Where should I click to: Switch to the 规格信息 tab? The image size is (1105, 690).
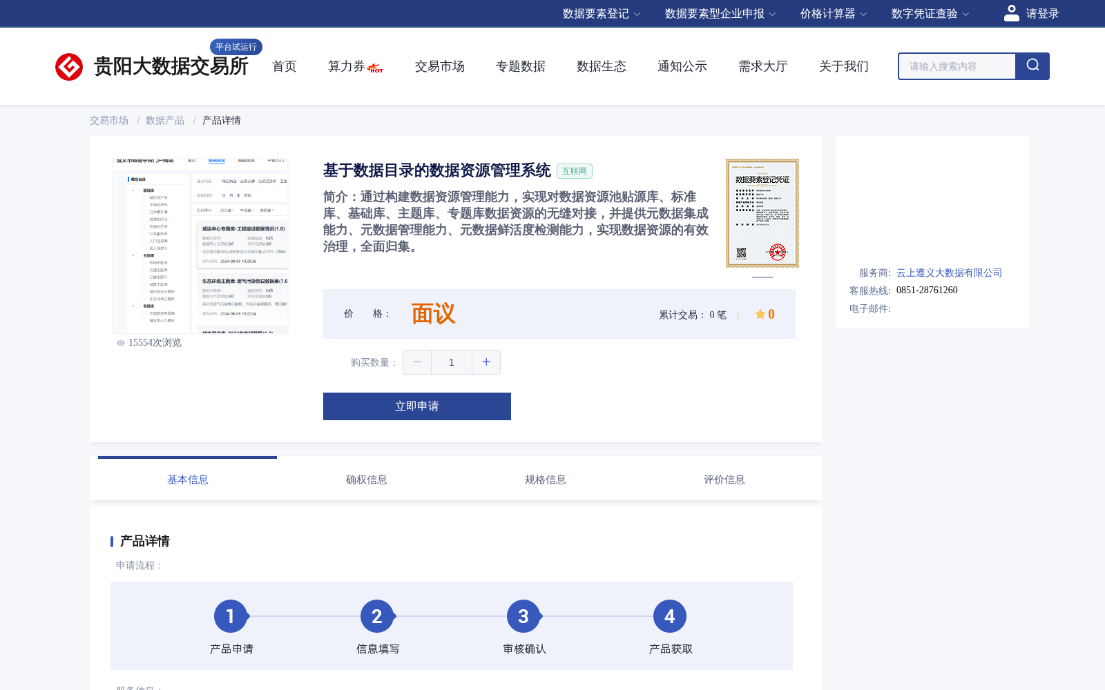tap(546, 480)
